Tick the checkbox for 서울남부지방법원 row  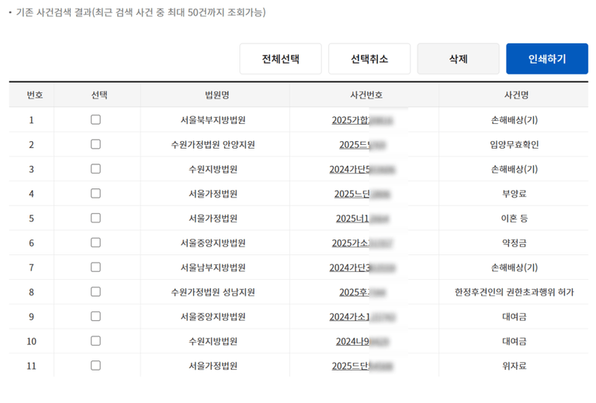click(x=95, y=267)
